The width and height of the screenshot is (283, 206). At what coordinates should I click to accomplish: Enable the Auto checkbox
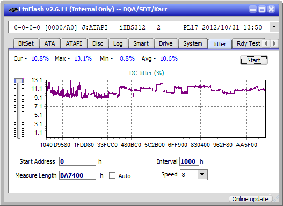(112, 175)
